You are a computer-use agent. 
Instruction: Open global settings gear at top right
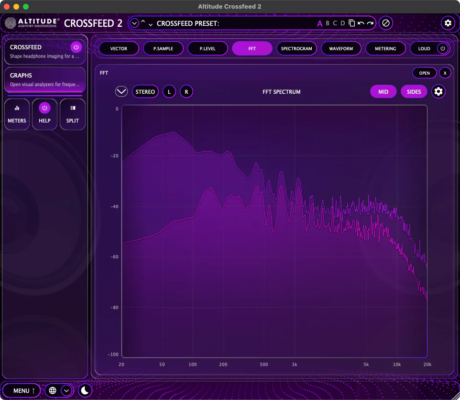(448, 23)
